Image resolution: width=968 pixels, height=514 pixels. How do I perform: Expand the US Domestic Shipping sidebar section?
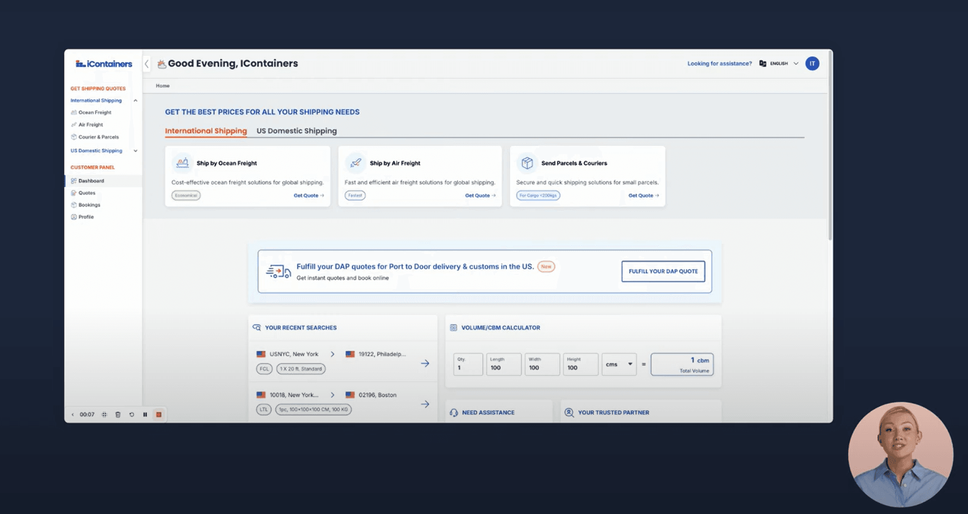pos(135,151)
